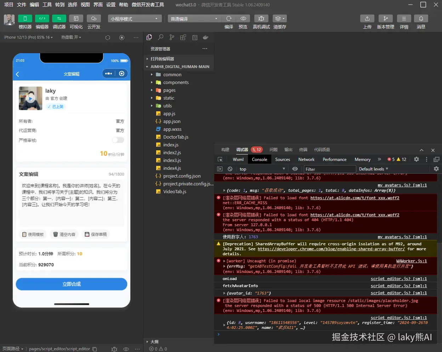
Task: Open the Docker whale icon
Action: click(205, 37)
